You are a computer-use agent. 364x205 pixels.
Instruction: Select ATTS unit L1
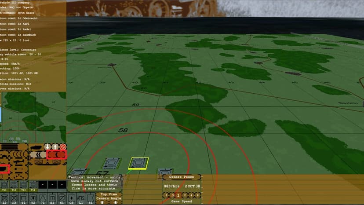pyautogui.click(x=80, y=199)
